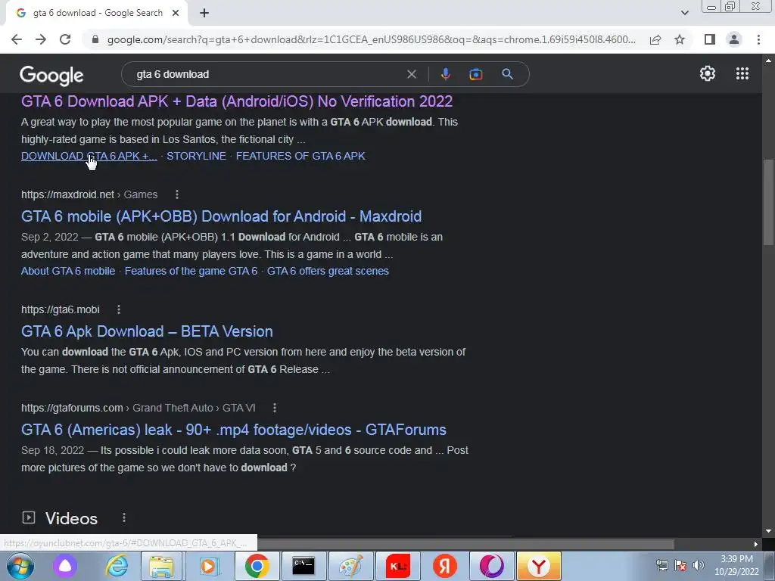Open GTA 6 Apk Download BETA Version result
Screen dimensions: 775x581
147,331
